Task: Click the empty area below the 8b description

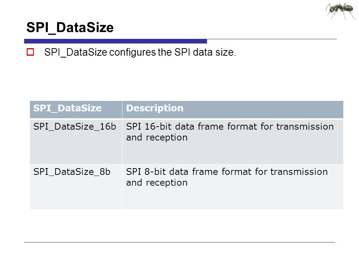Action: (233, 198)
